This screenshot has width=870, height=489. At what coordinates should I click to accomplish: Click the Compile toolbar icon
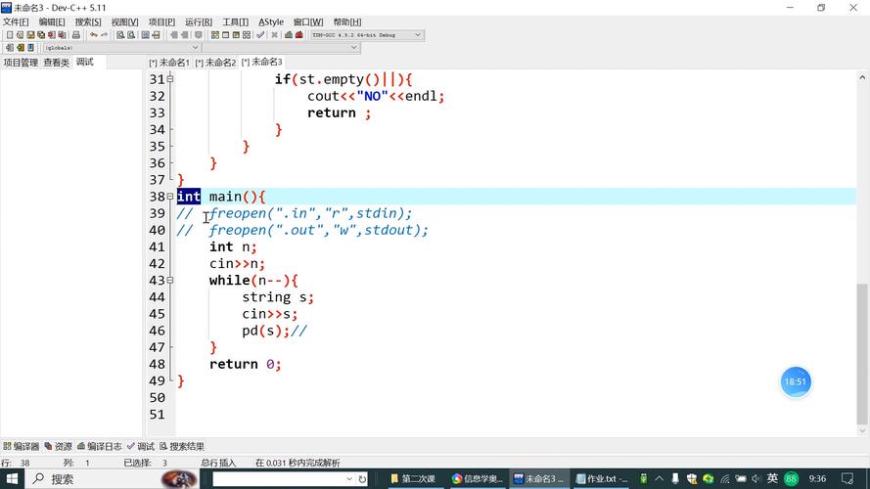pyautogui.click(x=214, y=35)
